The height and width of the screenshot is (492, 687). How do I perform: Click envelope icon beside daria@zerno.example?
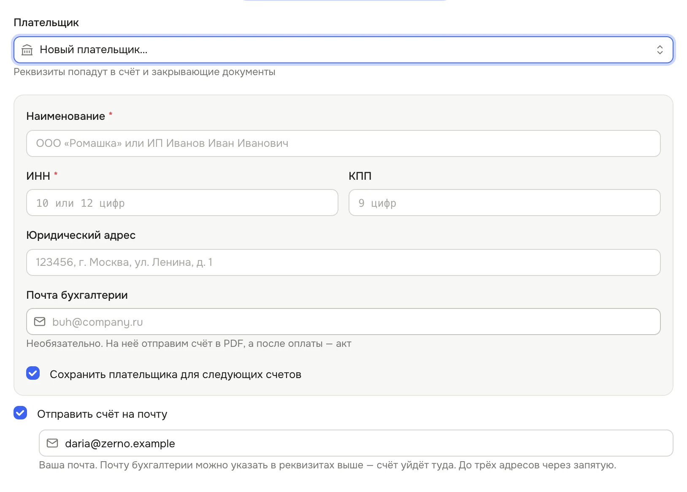[52, 443]
